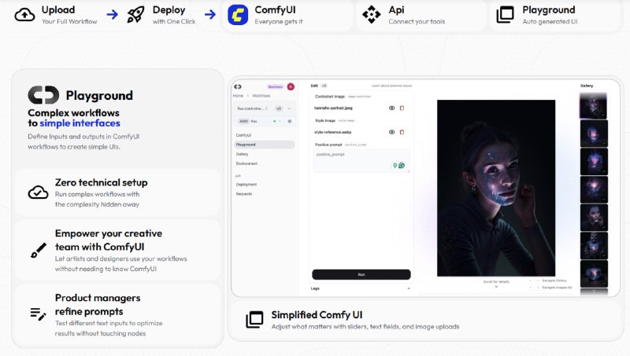This screenshot has height=356, width=630.
Task: Click Learn about external inputs link
Action: pos(391,86)
